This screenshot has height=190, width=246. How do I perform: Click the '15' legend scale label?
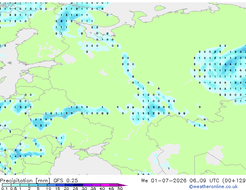pos(57,188)
